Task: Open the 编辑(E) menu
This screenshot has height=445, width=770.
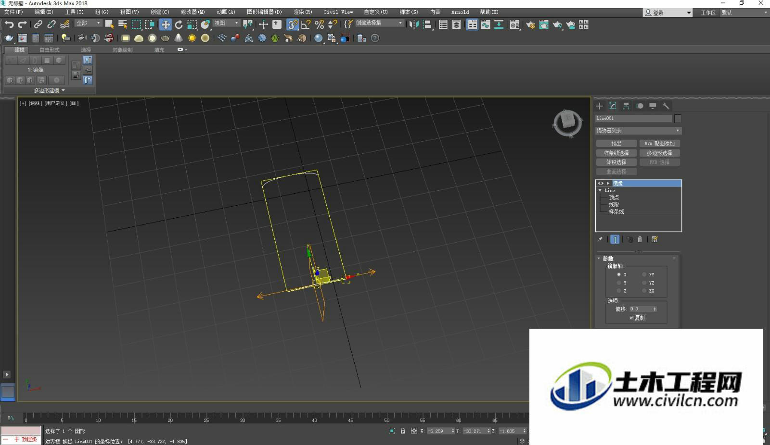Action: tap(44, 12)
